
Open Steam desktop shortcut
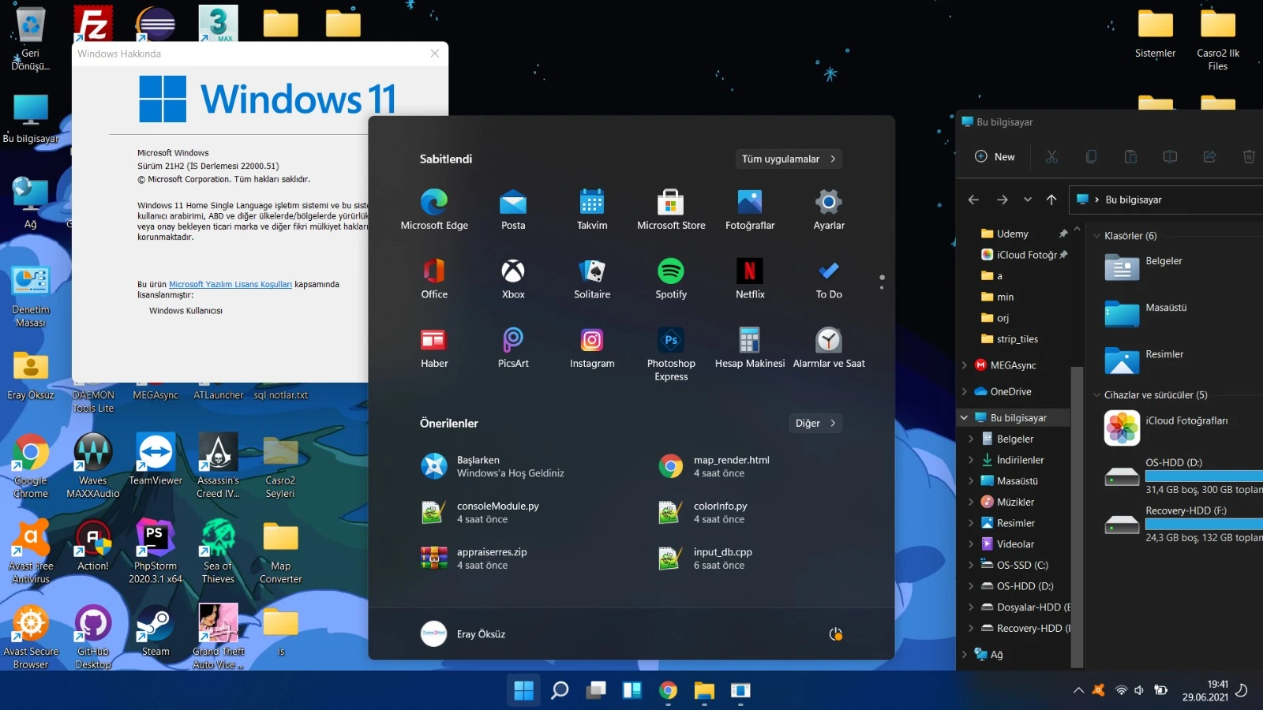156,632
